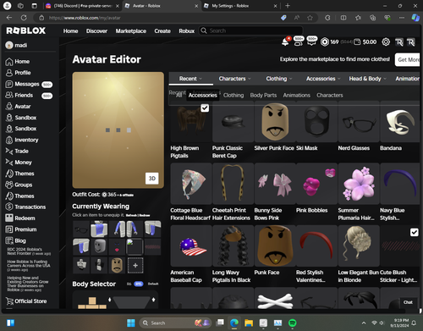Uncheck the High Brown Pigtails checkbox
The height and width of the screenshot is (331, 423).
(205, 108)
